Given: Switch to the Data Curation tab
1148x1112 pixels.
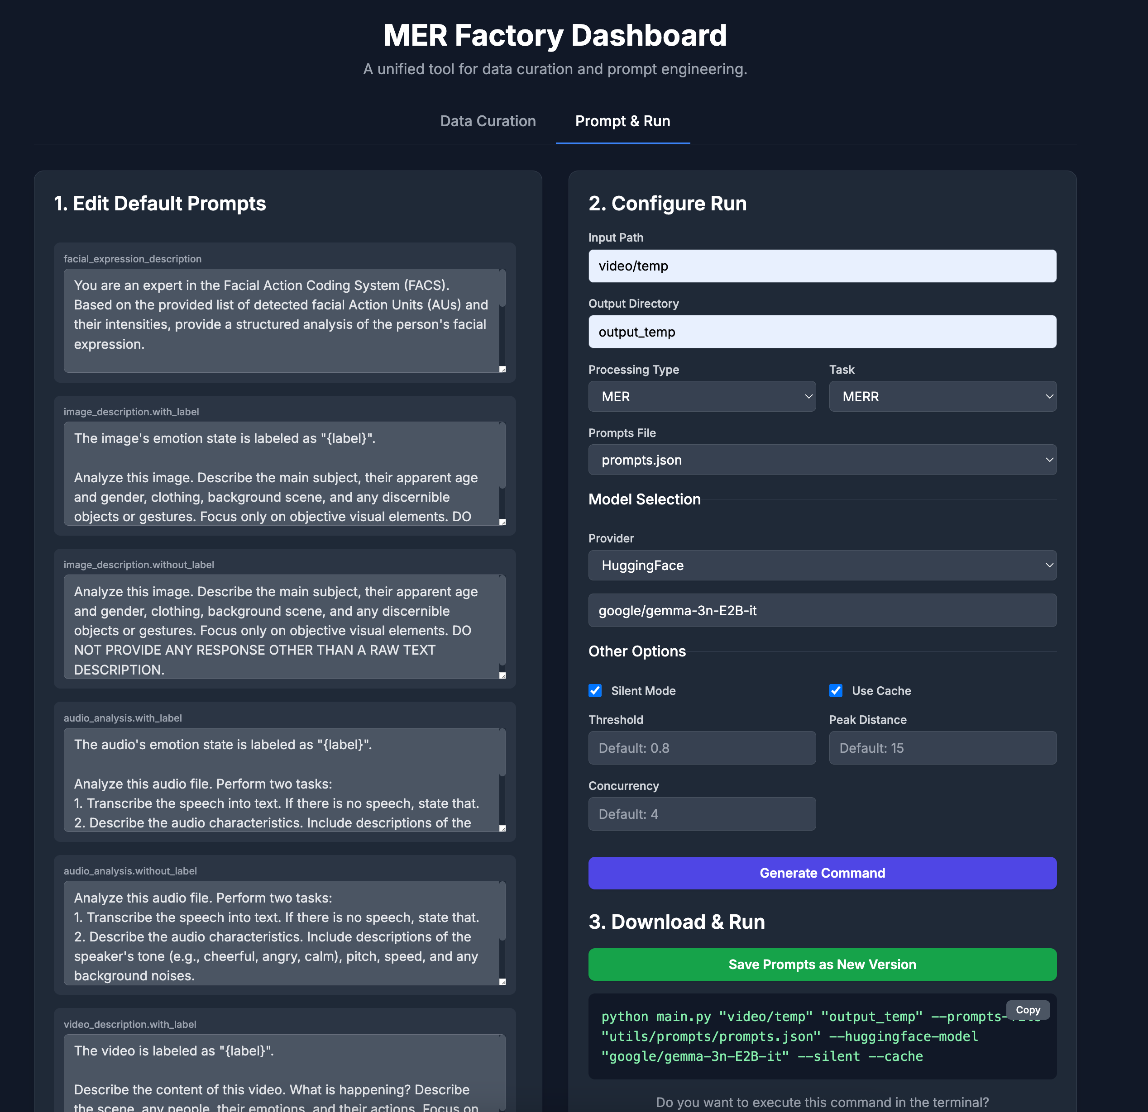Looking at the screenshot, I should click(488, 121).
